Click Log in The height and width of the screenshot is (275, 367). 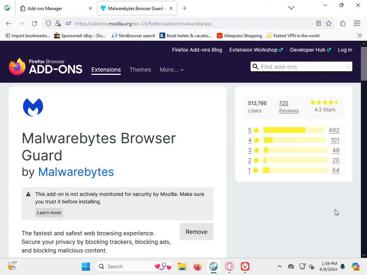(x=345, y=50)
